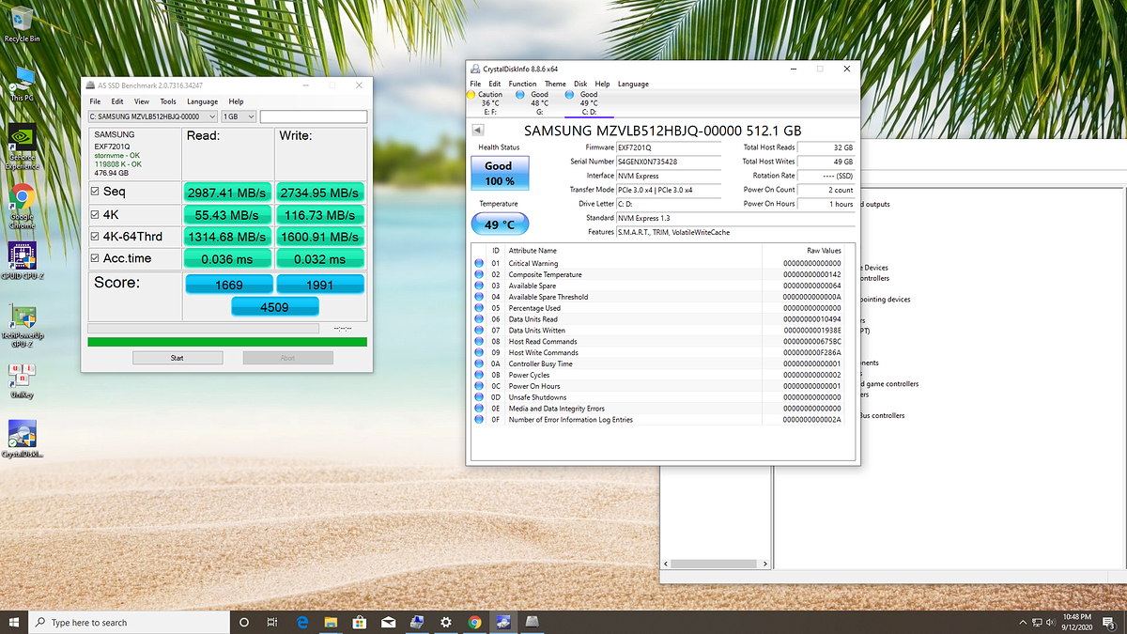Open Microsoft Edge from the taskbar

tap(303, 622)
